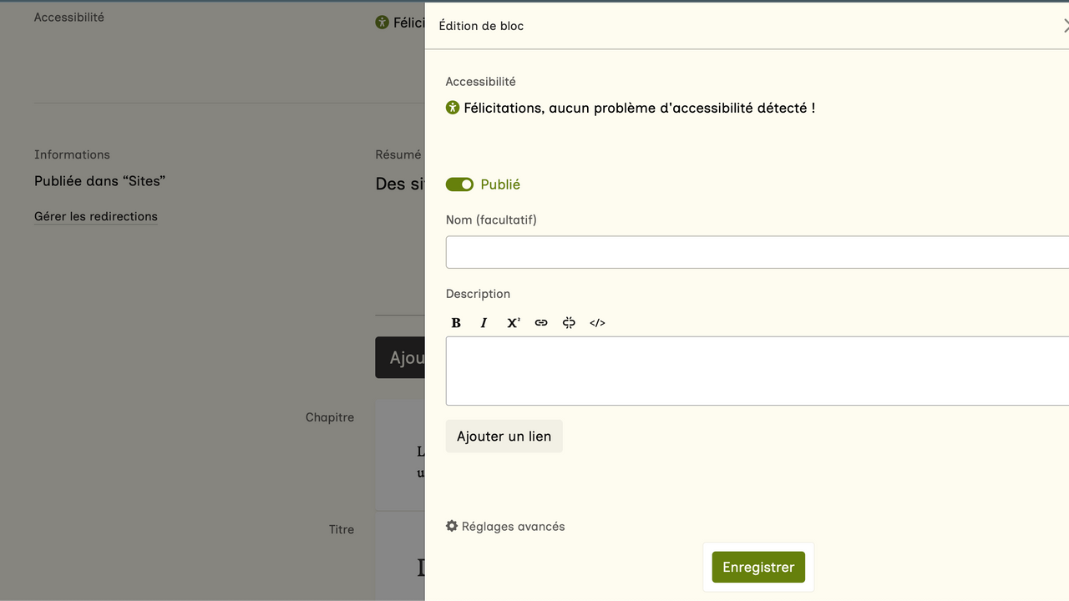Click the superscript X² icon

pyautogui.click(x=513, y=323)
